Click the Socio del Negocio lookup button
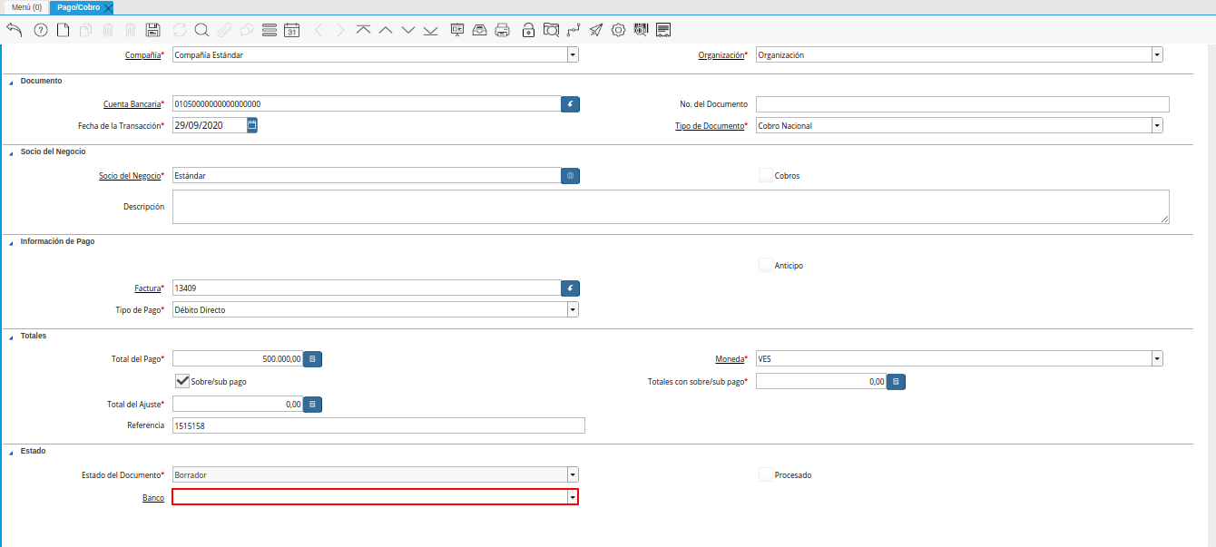 pyautogui.click(x=570, y=175)
